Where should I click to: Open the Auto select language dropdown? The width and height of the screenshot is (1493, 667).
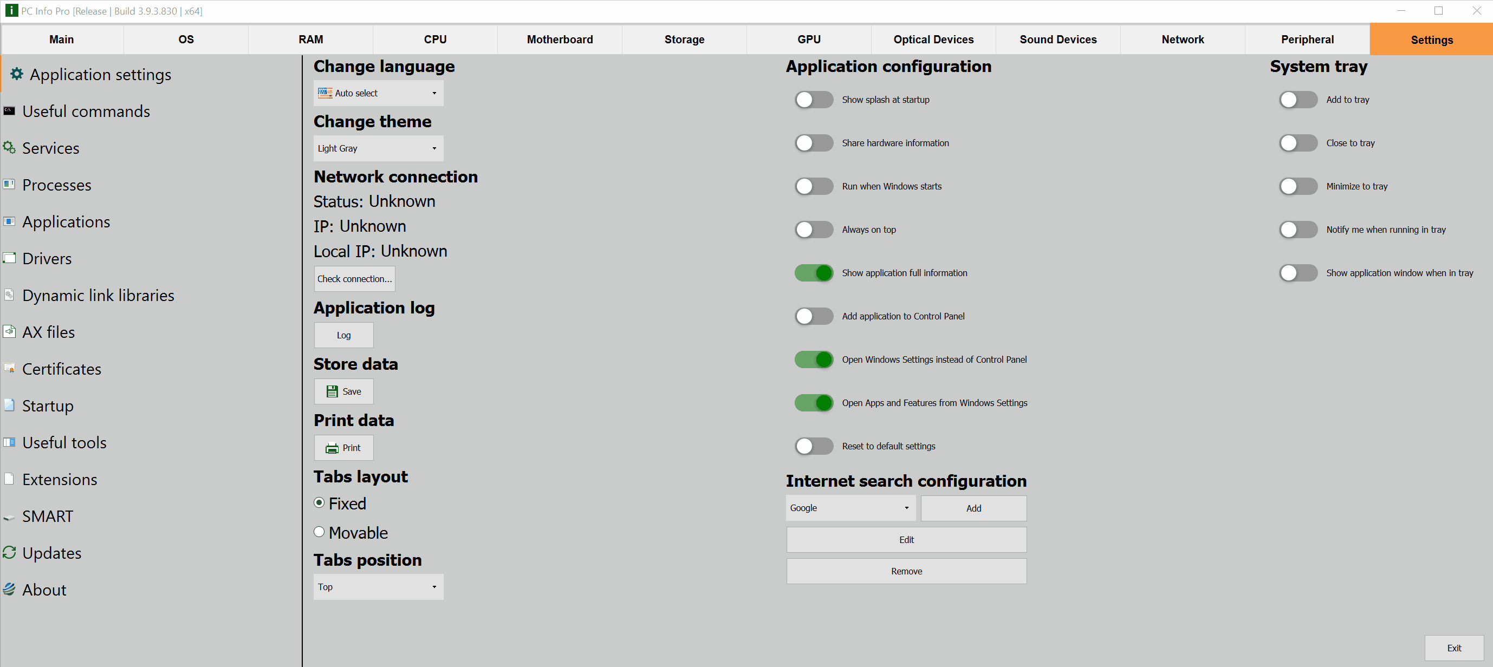(379, 93)
